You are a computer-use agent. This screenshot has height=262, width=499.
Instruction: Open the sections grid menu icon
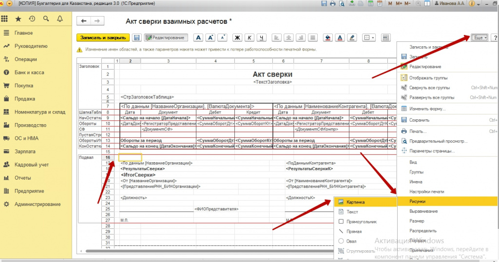pos(4,19)
